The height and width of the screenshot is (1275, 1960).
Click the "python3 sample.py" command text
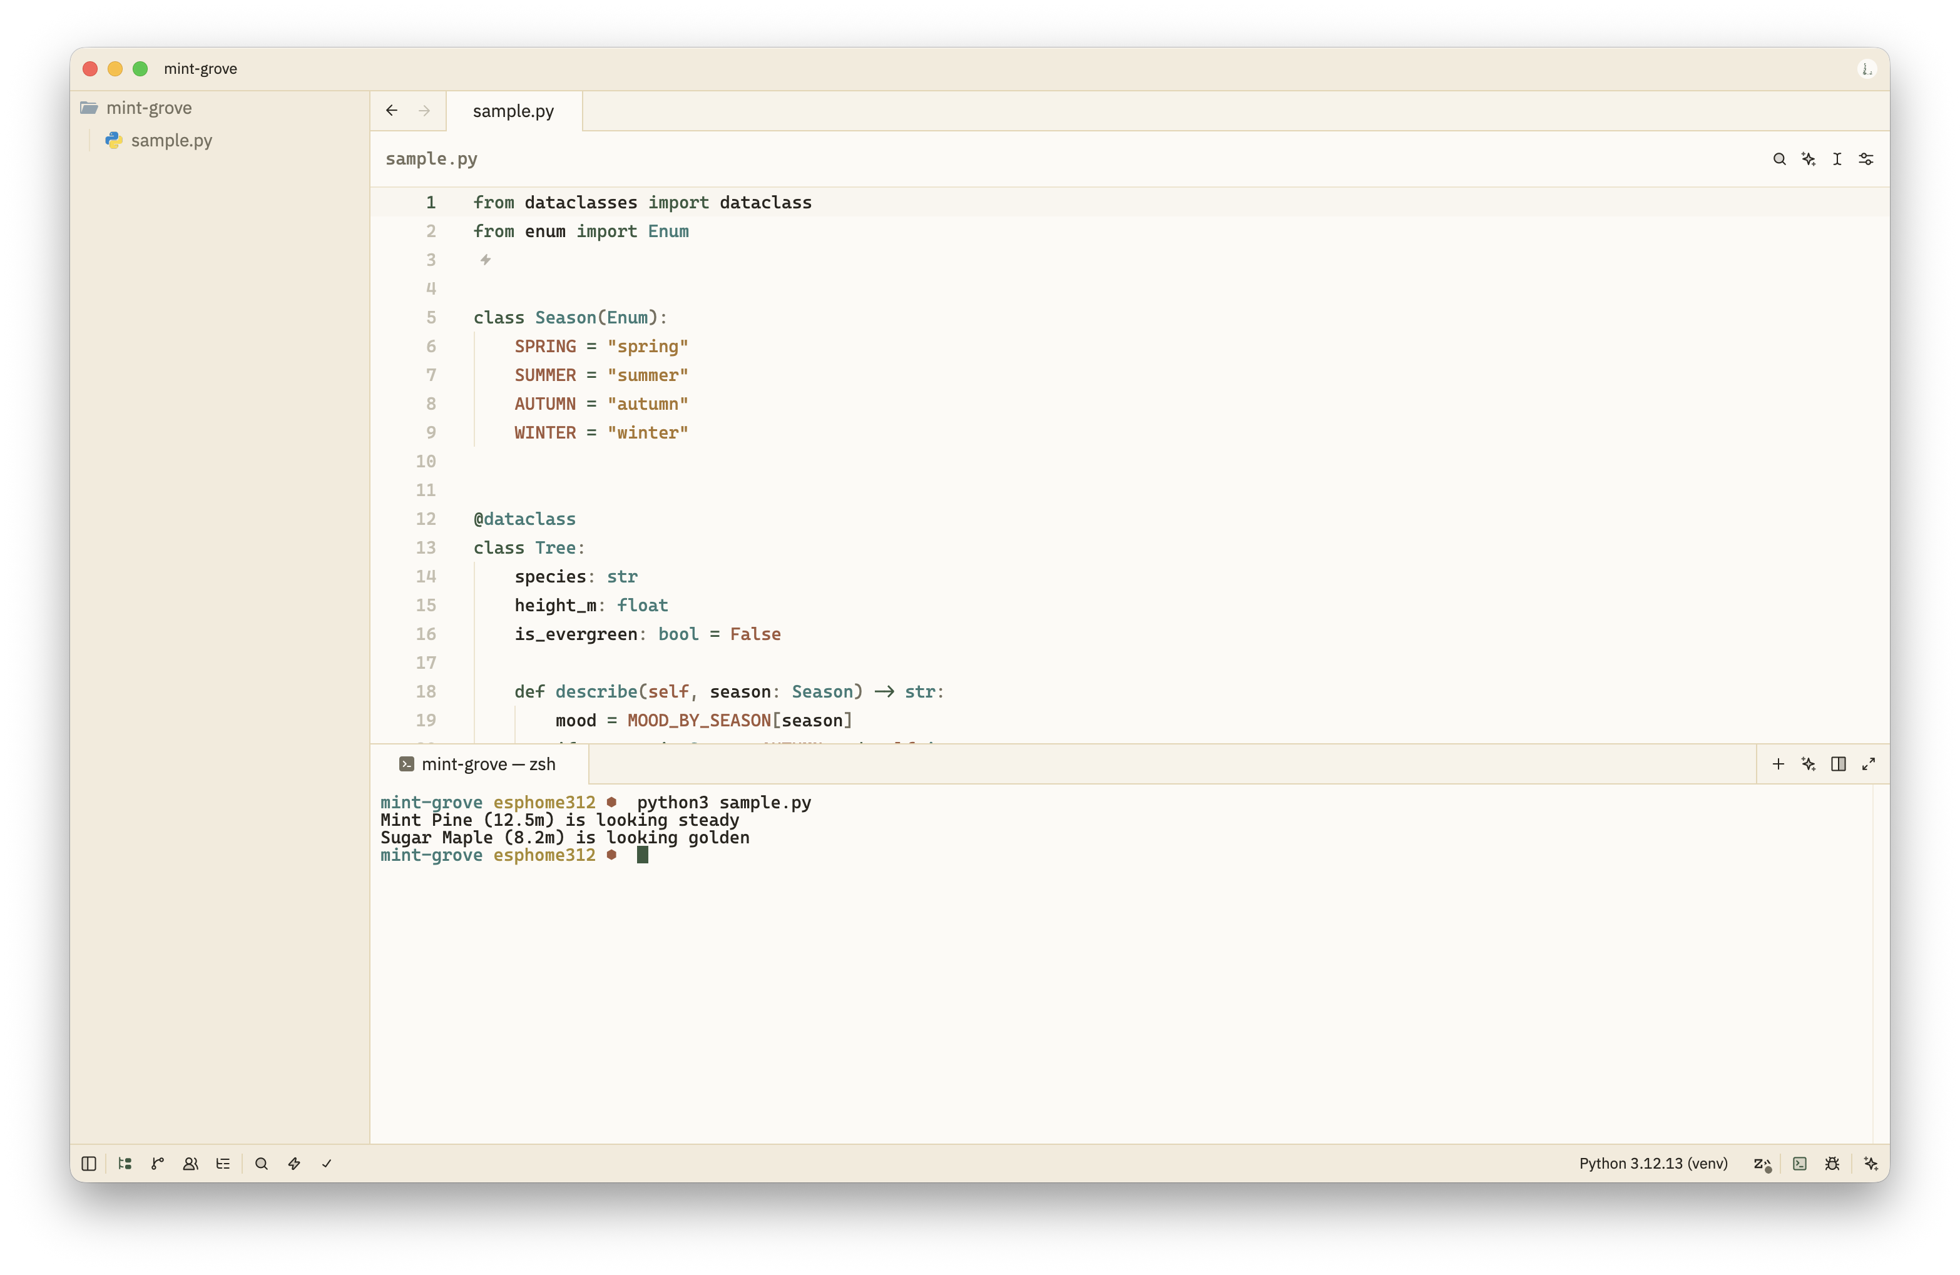[724, 803]
